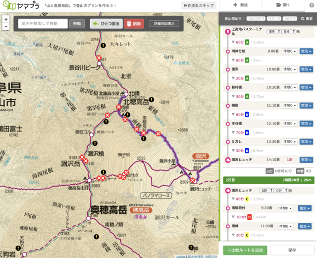Click the 2日目 departure 涸沢ヒュッテ hut icon
Screen dimensions: 317x258
tap(228, 191)
